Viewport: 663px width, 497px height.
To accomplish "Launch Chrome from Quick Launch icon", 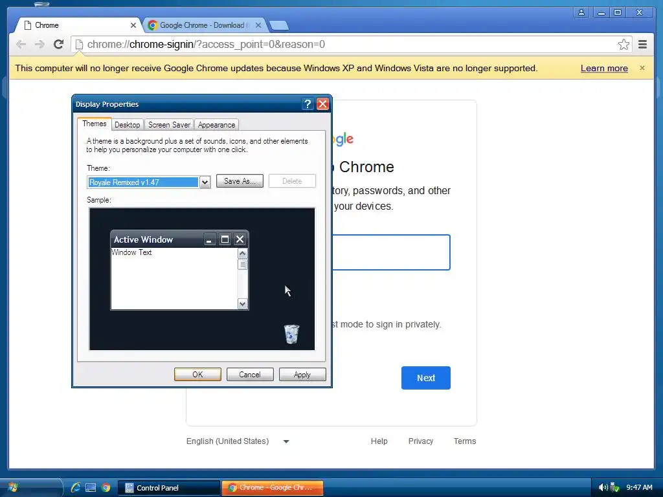I will point(106,488).
